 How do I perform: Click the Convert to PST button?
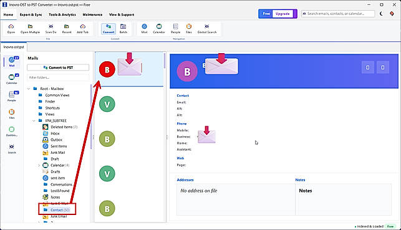click(58, 67)
